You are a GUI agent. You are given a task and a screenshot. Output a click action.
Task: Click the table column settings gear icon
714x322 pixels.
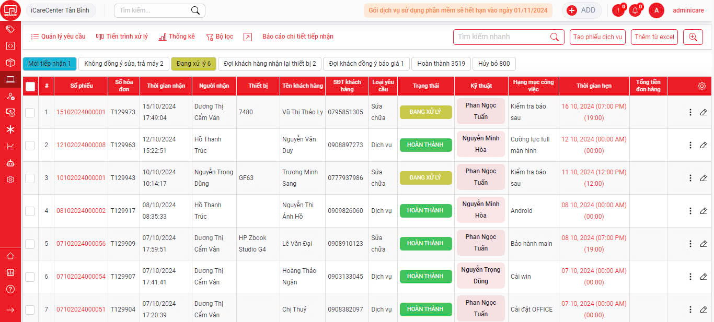point(702,86)
